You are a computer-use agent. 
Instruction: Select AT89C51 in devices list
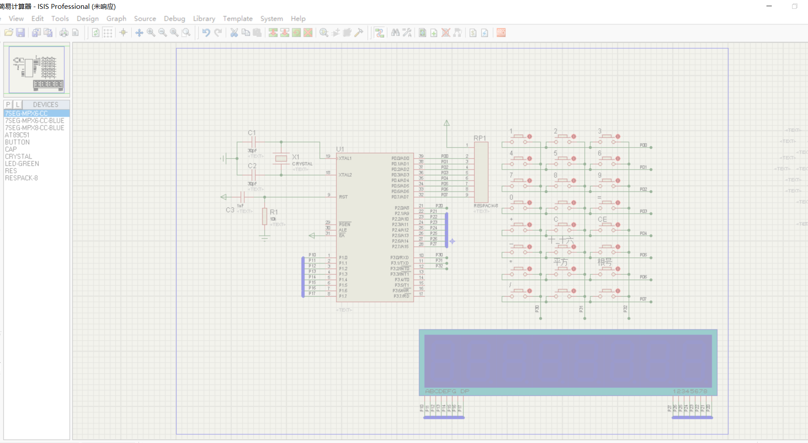point(37,135)
